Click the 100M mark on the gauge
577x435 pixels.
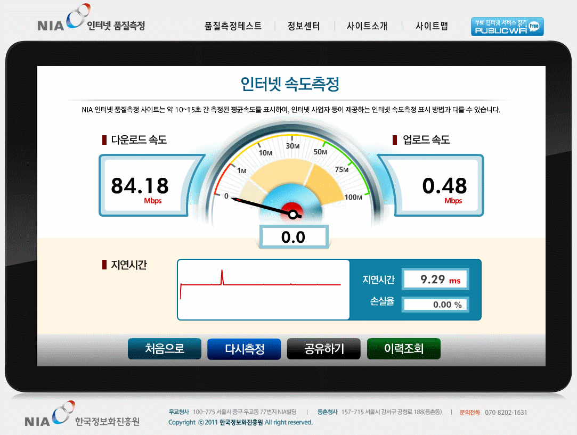[353, 197]
